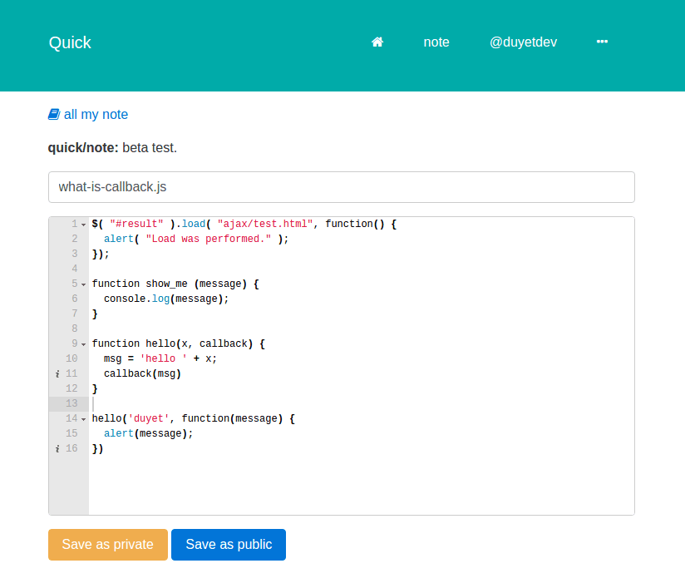Click the book icon beside all my note
685x588 pixels.
[54, 115]
